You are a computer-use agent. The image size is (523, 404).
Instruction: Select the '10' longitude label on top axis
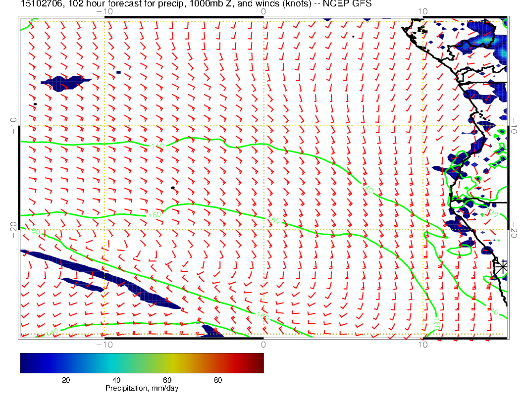pyautogui.click(x=422, y=12)
